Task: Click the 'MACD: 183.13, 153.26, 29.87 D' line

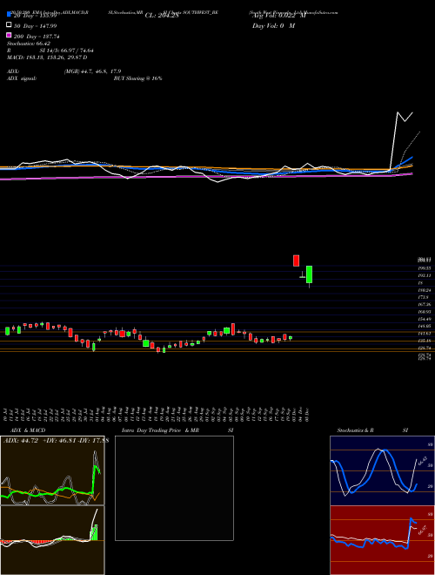Action: [x=47, y=57]
